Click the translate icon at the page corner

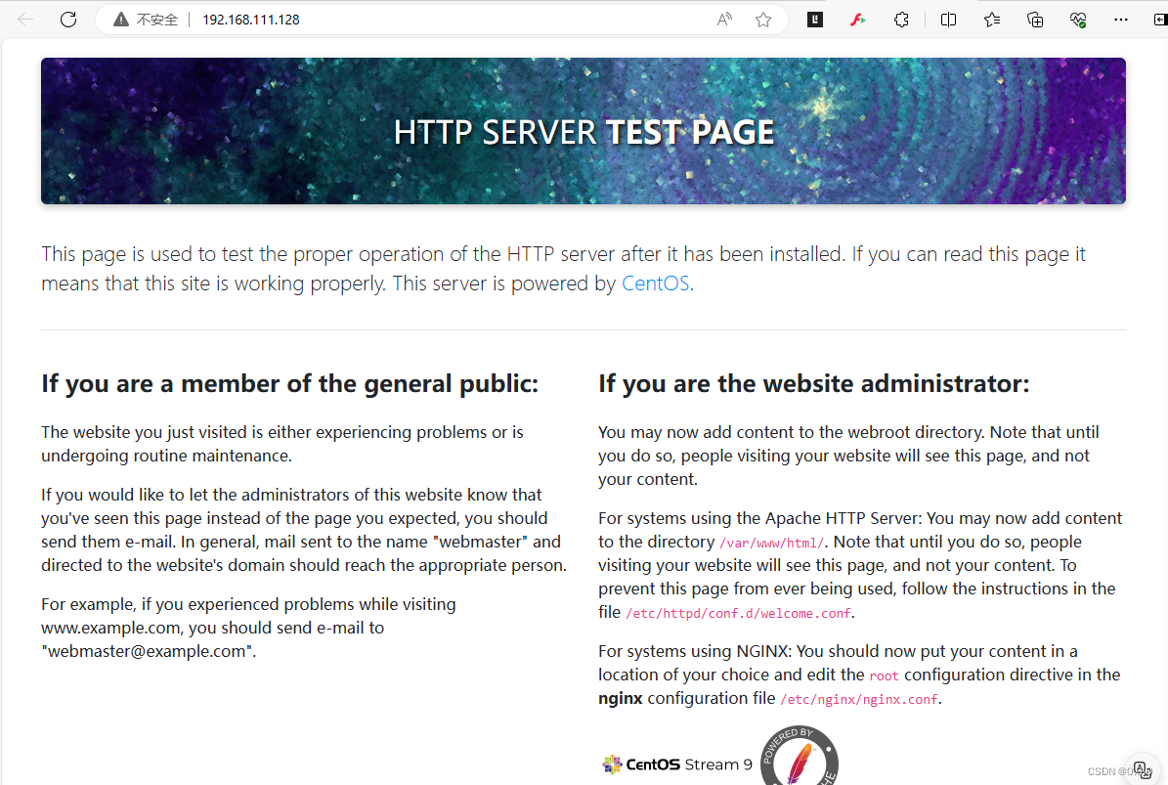click(x=1142, y=770)
